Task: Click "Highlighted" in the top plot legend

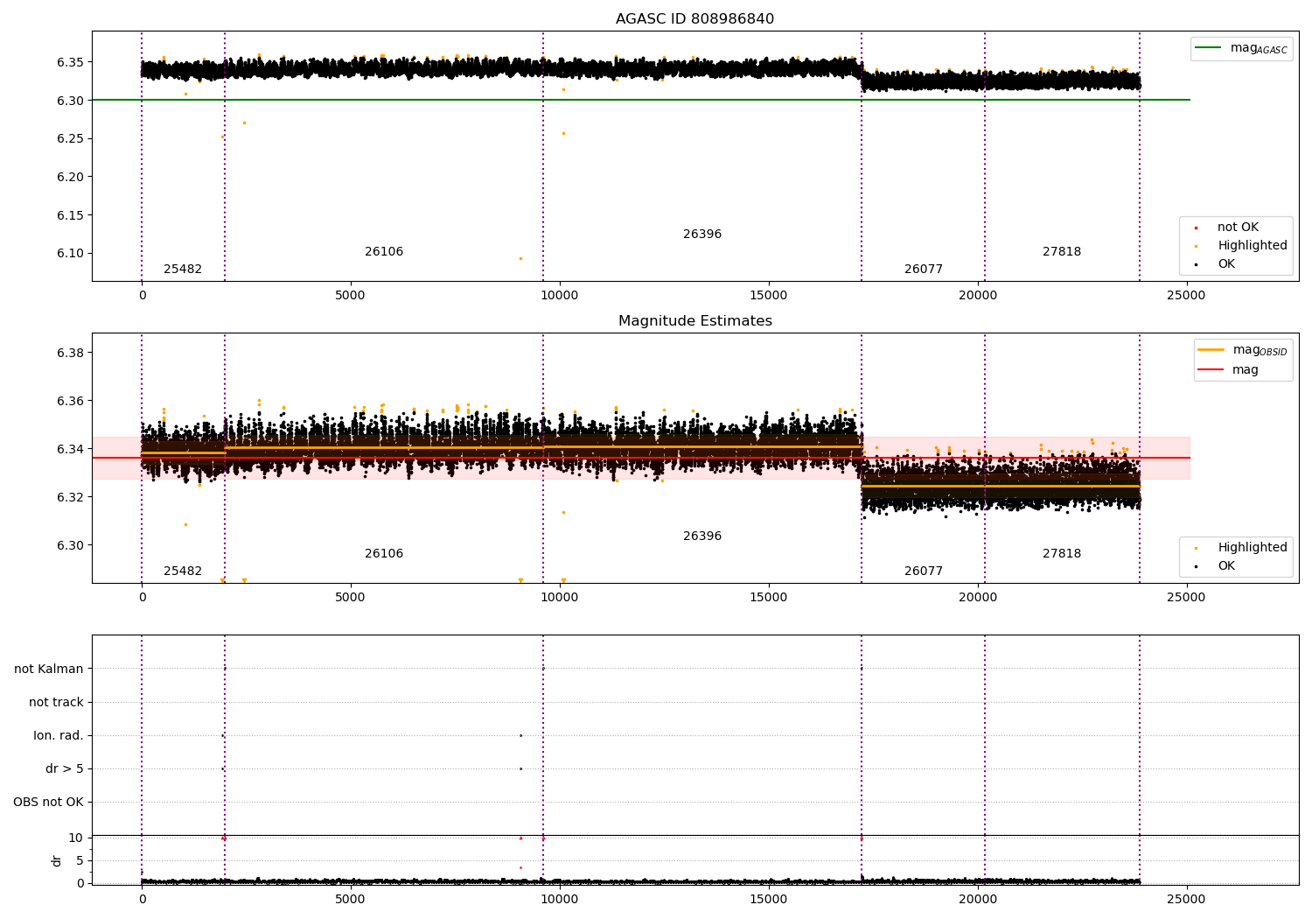Action: 1252,245
